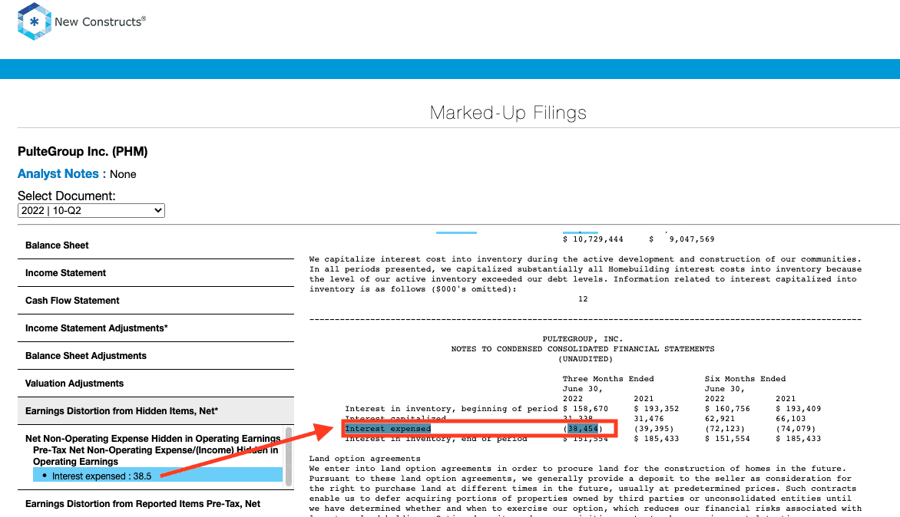Image resolution: width=900 pixels, height=517 pixels.
Task: Open the Cash Flow Statement section
Action: coord(156,301)
